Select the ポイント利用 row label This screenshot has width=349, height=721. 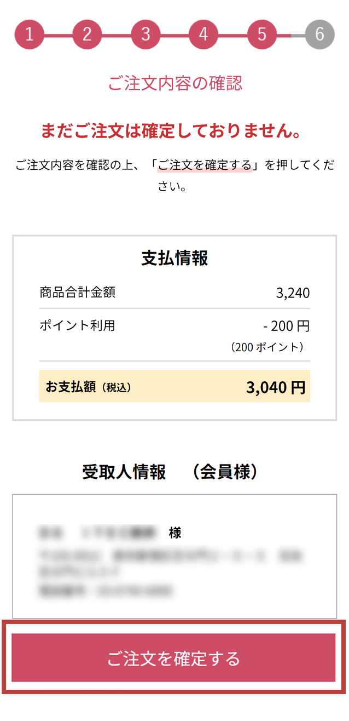[x=77, y=325]
